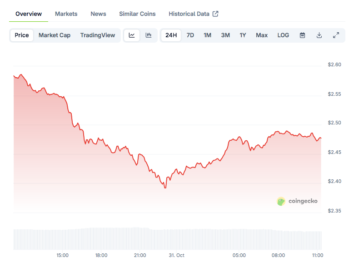Set time range to 7D
Image resolution: width=349 pixels, height=267 pixels.
pyautogui.click(x=190, y=35)
